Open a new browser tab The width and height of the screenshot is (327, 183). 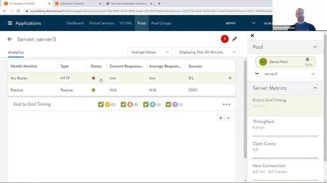click(x=159, y=4)
